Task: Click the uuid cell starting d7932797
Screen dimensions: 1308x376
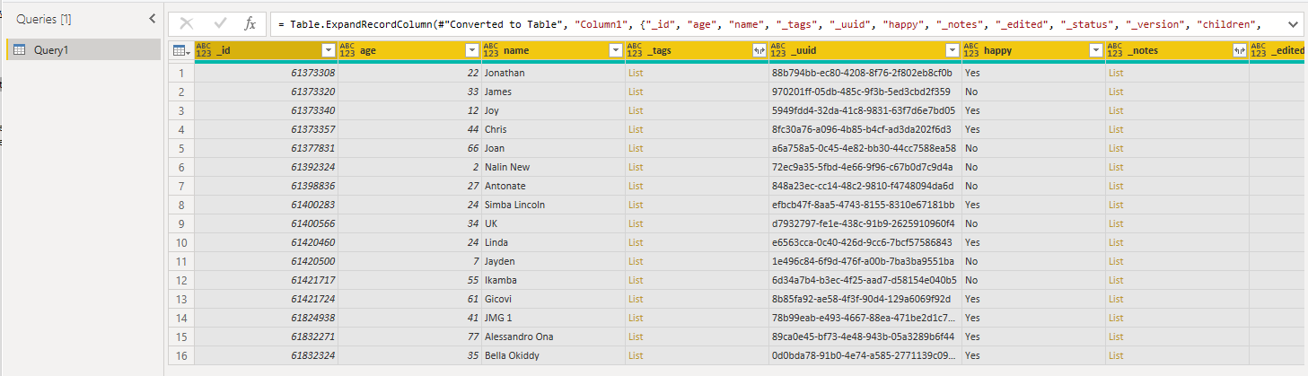Action: pyautogui.click(x=865, y=223)
